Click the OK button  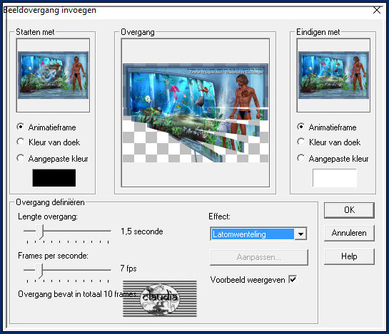click(349, 210)
